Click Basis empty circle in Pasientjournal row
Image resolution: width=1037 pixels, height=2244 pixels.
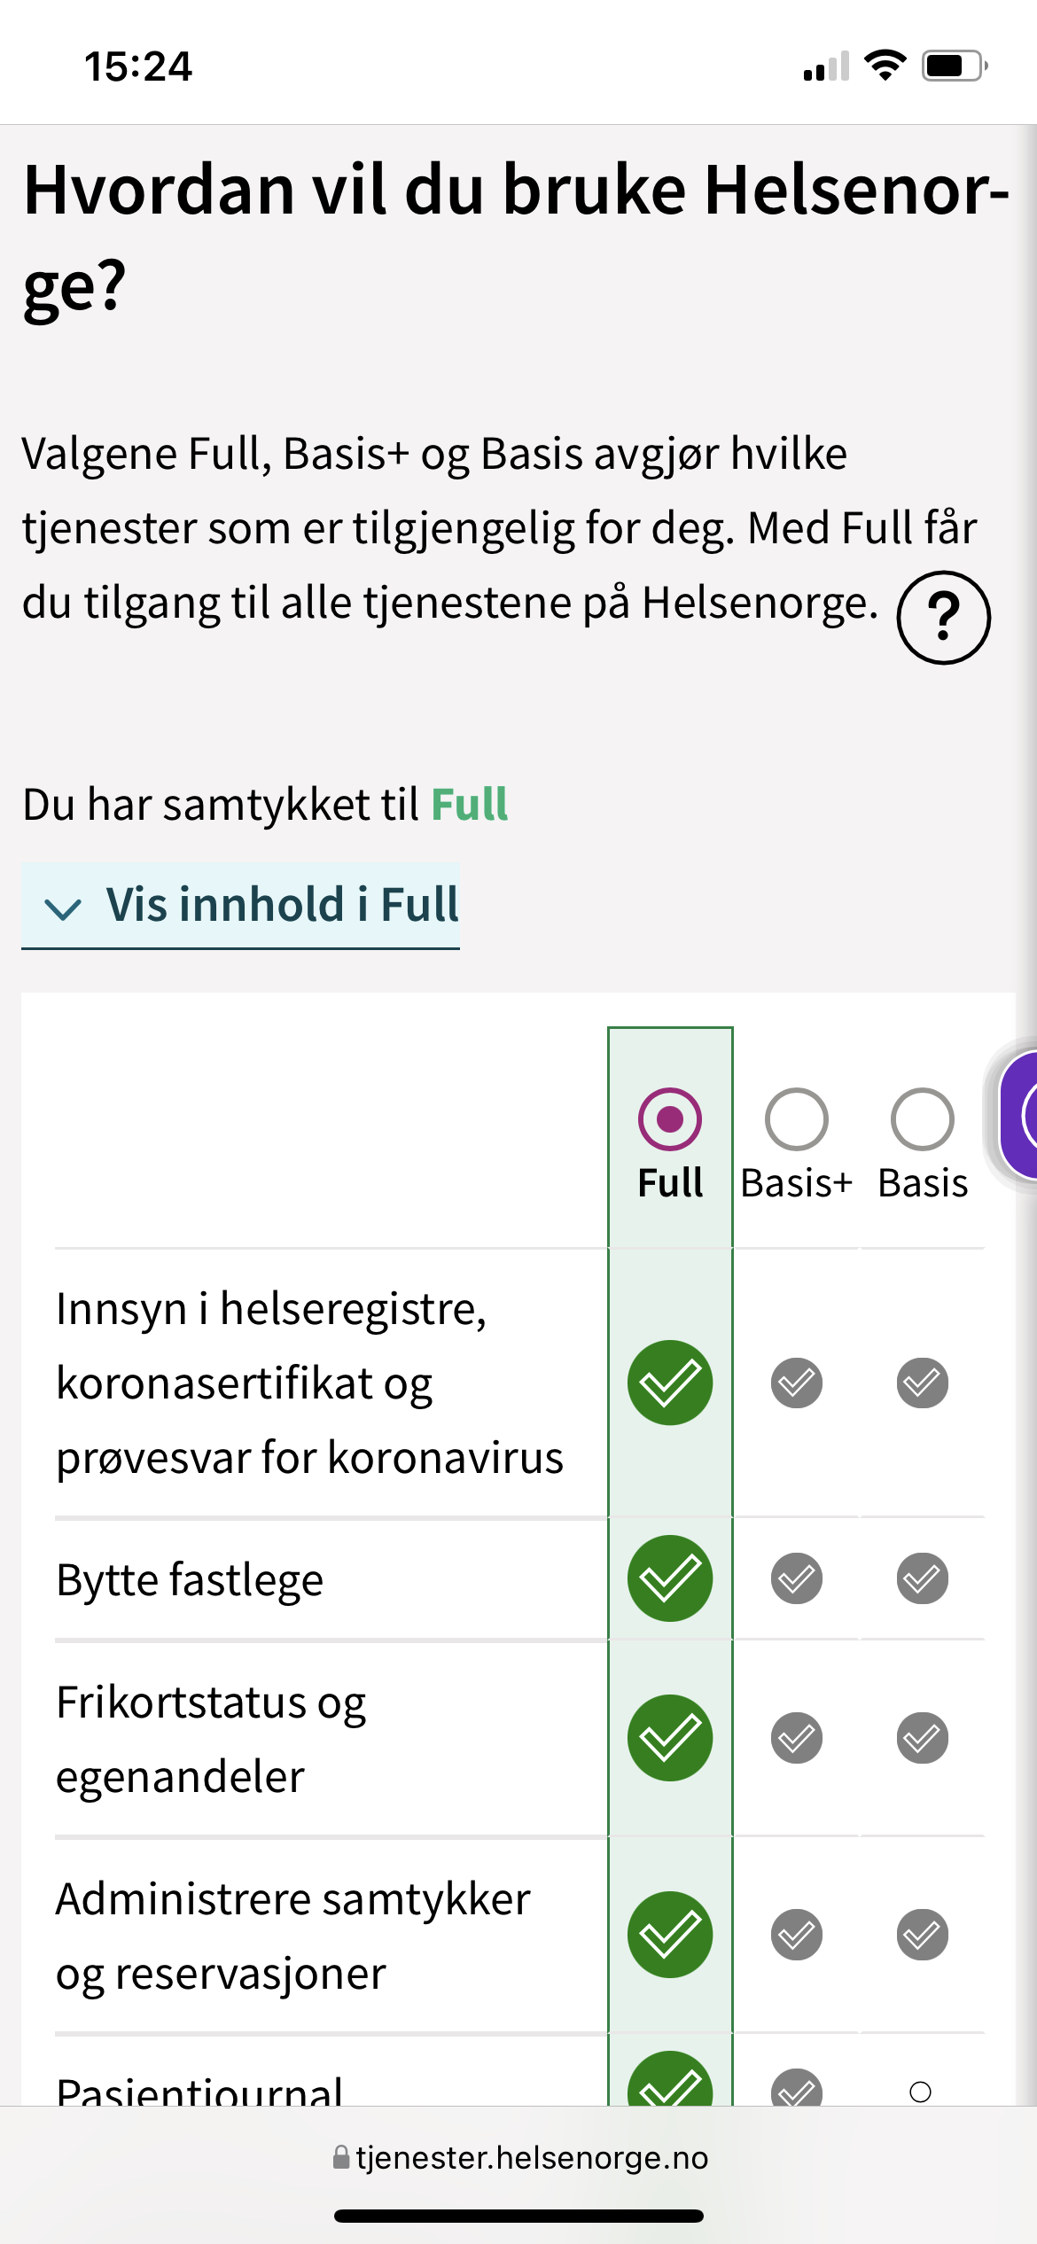[x=921, y=2092]
